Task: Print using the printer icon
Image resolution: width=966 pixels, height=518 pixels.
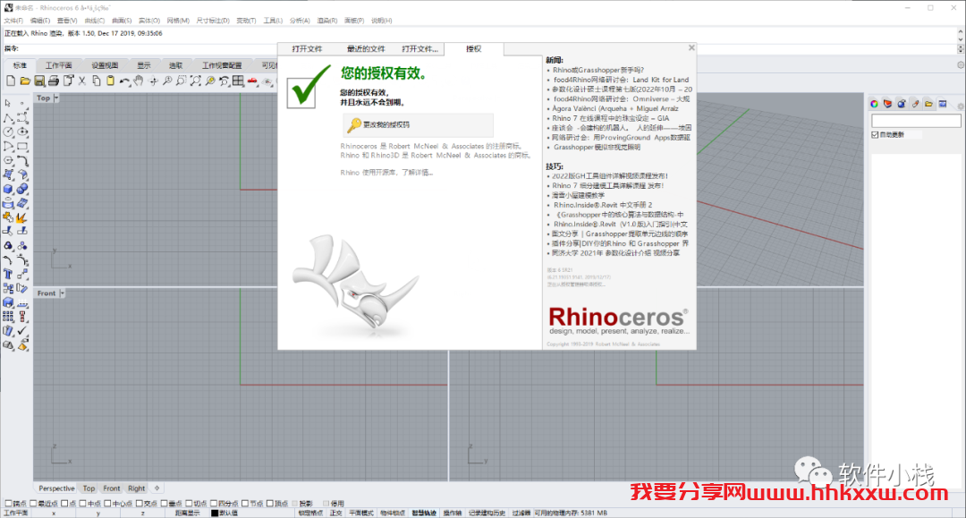Action: pos(54,81)
